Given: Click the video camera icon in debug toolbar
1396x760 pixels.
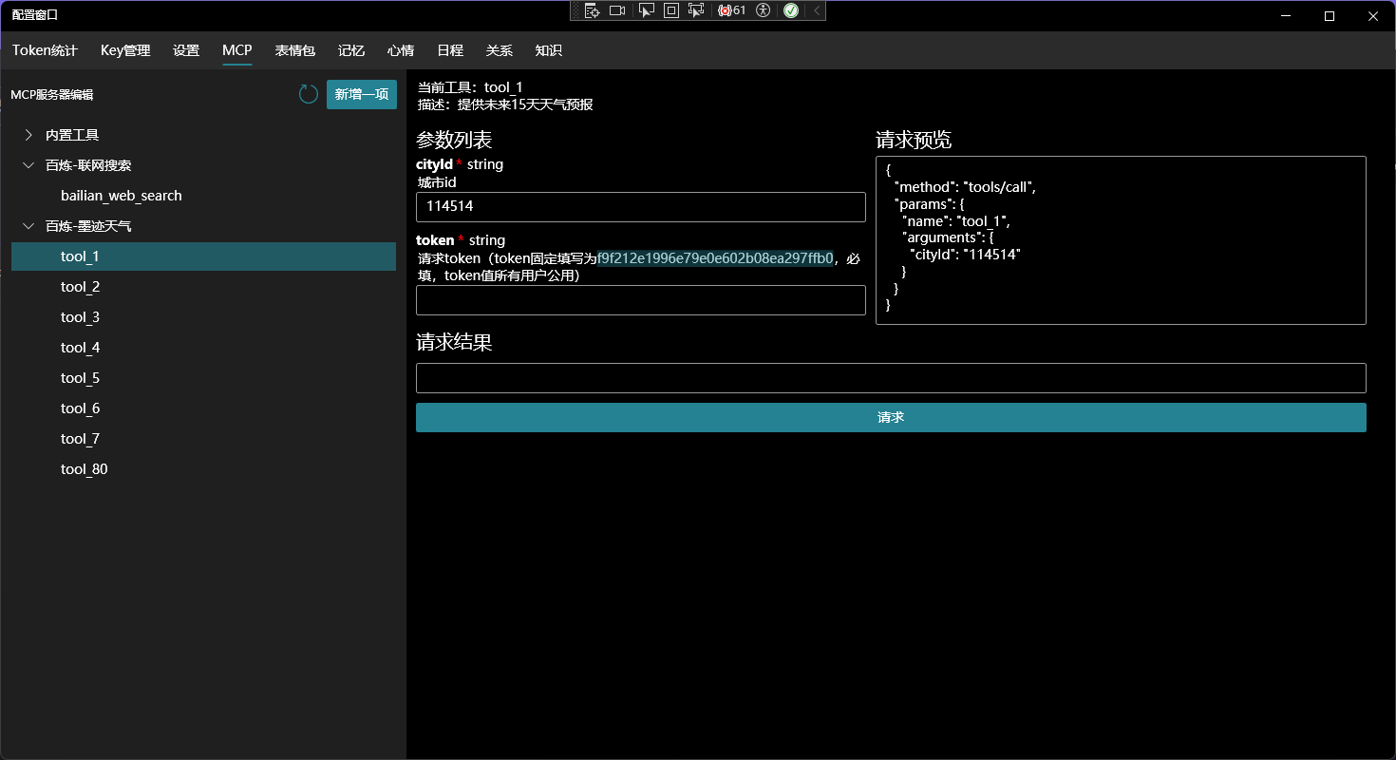Looking at the screenshot, I should pyautogui.click(x=617, y=10).
